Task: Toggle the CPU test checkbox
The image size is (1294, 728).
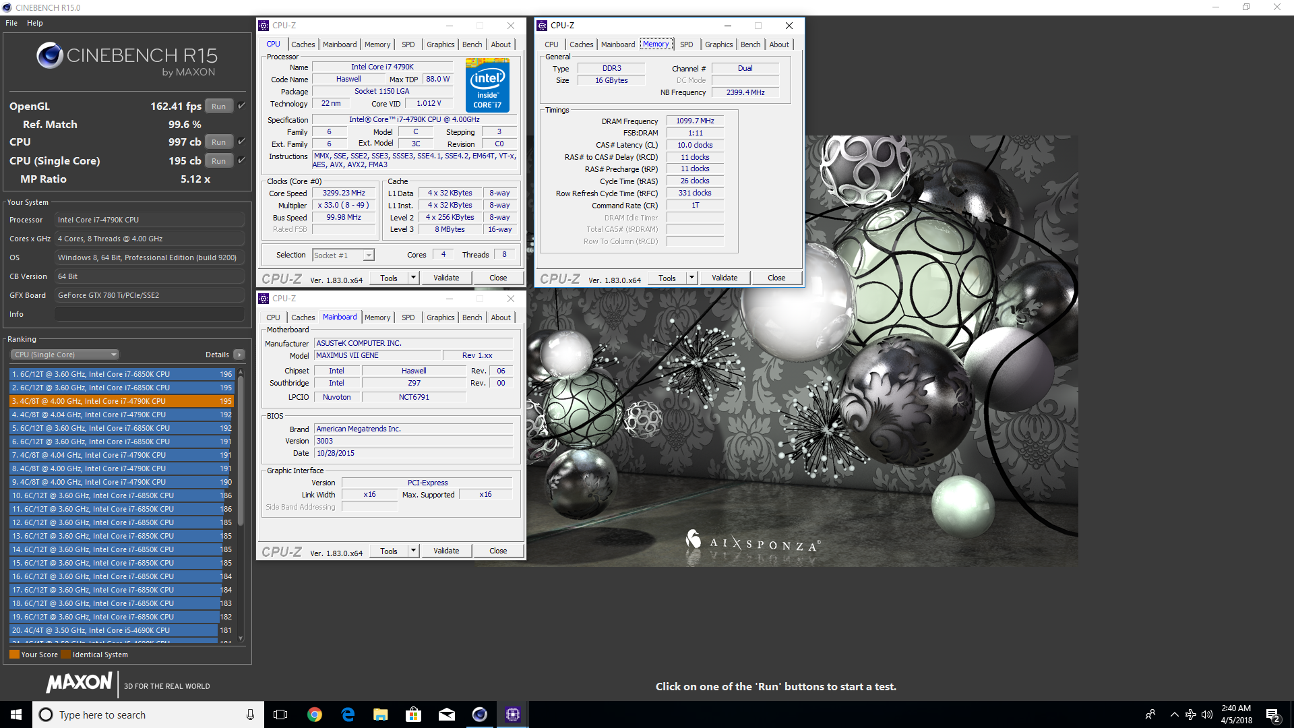Action: click(241, 142)
